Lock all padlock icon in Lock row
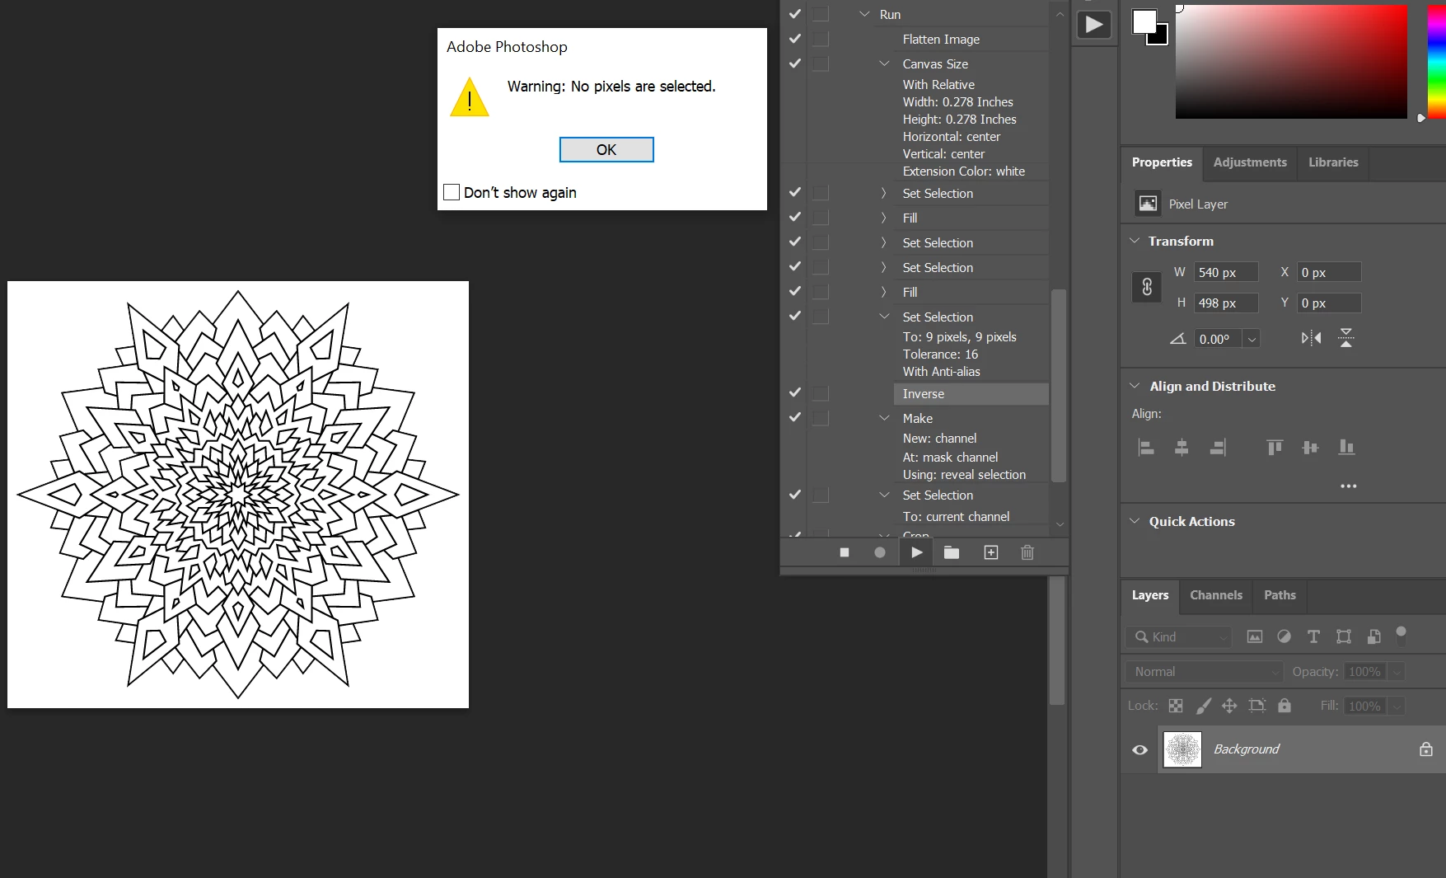Viewport: 1446px width, 878px height. [x=1285, y=706]
